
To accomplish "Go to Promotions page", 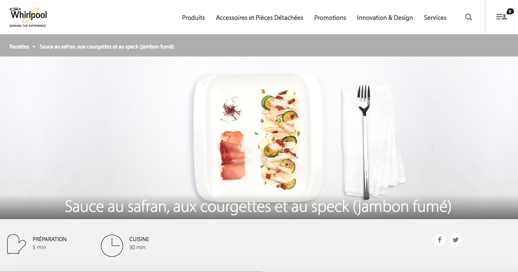I will (330, 18).
